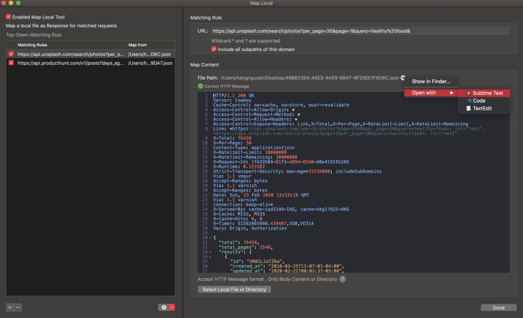Click the Server: Cowboy header line
This screenshot has width=523, height=318.
232,100
